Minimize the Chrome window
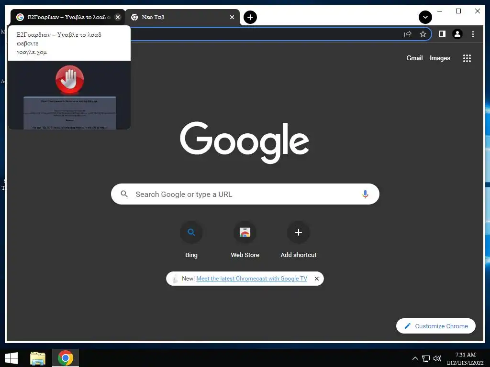 coord(440,11)
